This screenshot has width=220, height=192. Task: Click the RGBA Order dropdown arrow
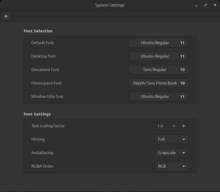click(184, 166)
